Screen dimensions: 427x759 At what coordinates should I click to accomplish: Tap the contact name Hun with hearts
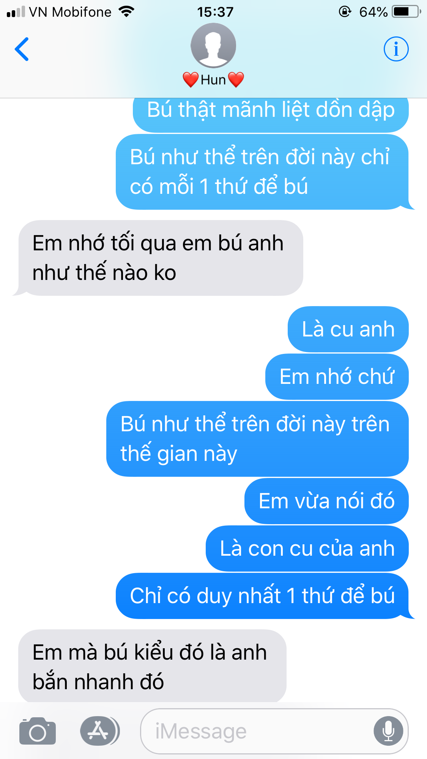213,80
